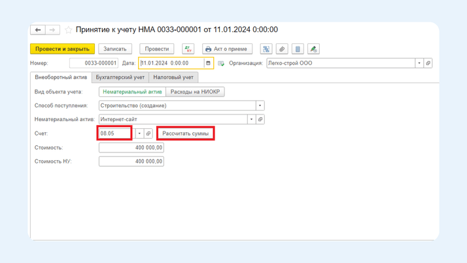The height and width of the screenshot is (263, 467).
Task: Expand the Нематериальный актив dropdown
Action: click(251, 120)
